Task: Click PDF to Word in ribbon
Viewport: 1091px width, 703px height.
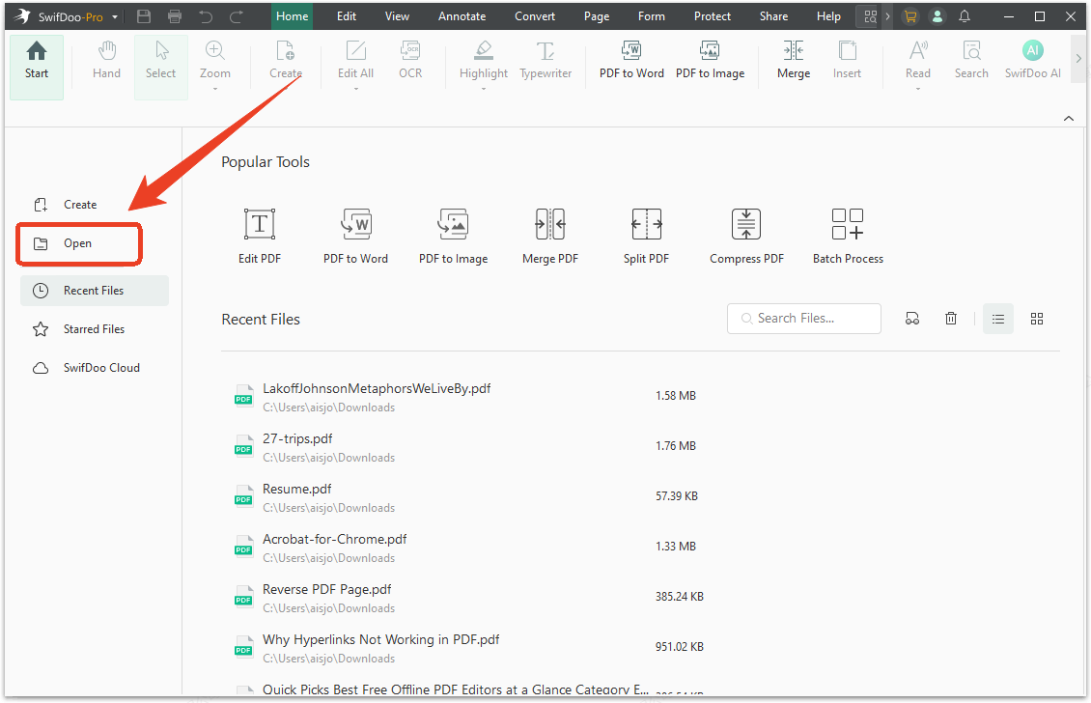Action: click(631, 60)
